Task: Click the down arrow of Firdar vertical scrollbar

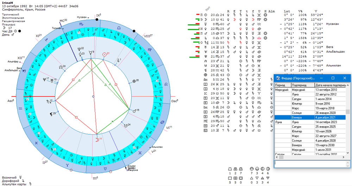Action: coord(348,153)
